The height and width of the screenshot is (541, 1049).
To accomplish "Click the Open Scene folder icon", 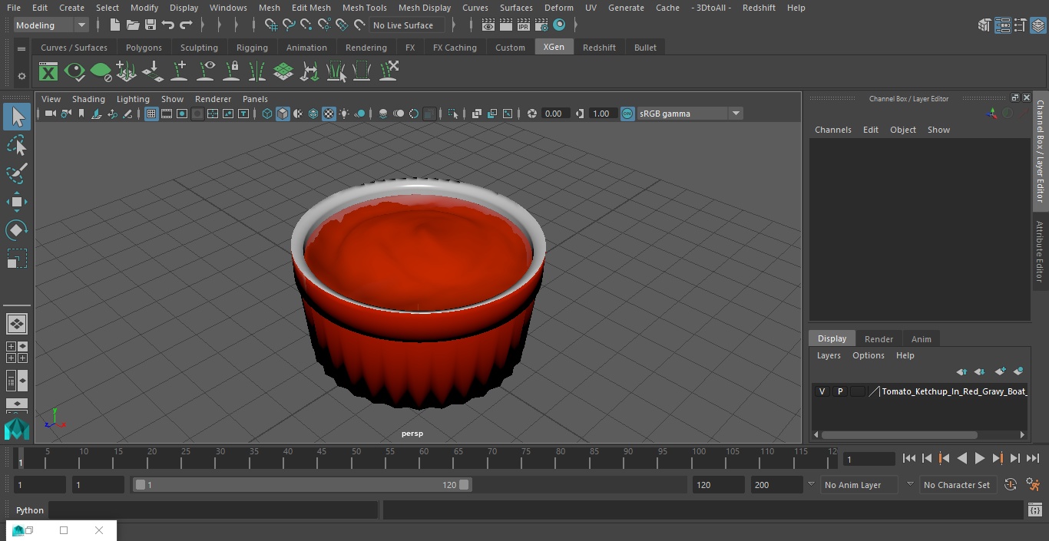I will [133, 25].
